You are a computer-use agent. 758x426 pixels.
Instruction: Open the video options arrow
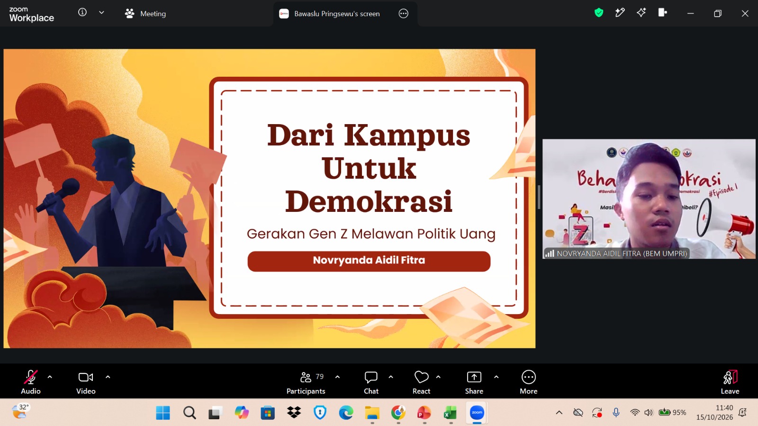(x=108, y=377)
